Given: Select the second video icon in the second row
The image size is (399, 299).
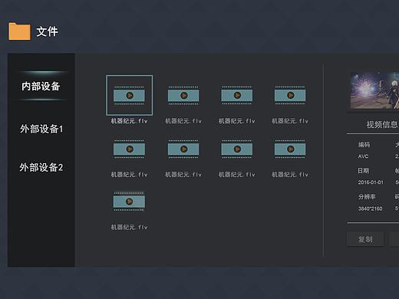Looking at the screenshot, I should [183, 149].
